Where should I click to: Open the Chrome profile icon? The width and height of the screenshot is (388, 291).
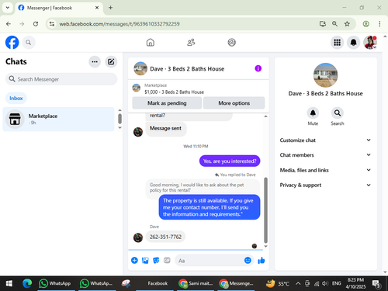click(x=365, y=24)
